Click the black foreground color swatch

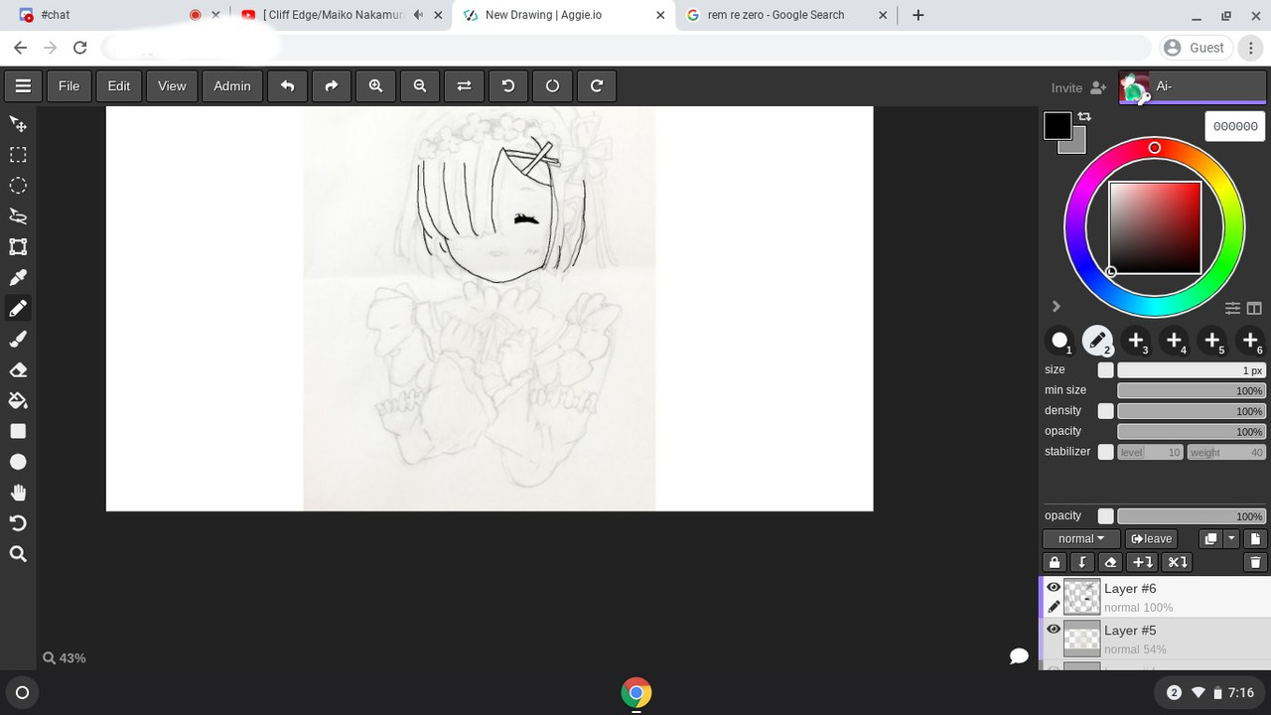[1058, 125]
